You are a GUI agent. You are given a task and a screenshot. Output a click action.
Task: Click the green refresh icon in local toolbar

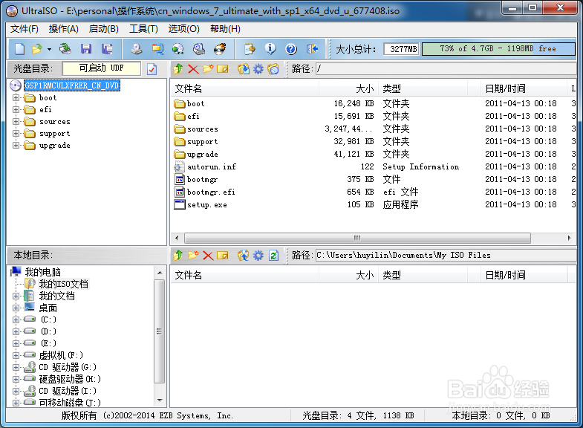point(273,256)
